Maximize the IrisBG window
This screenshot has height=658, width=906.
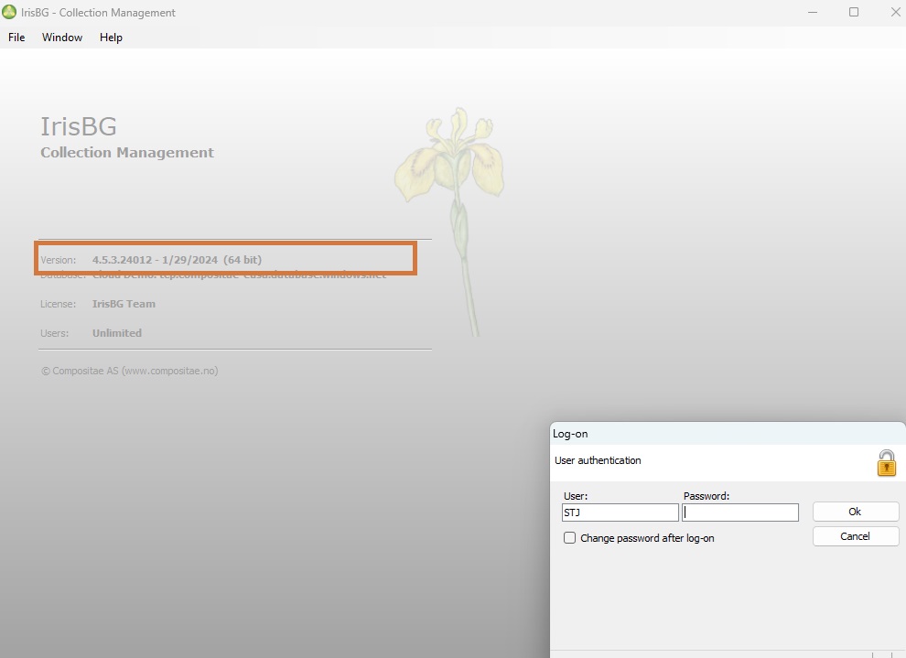pyautogui.click(x=854, y=12)
